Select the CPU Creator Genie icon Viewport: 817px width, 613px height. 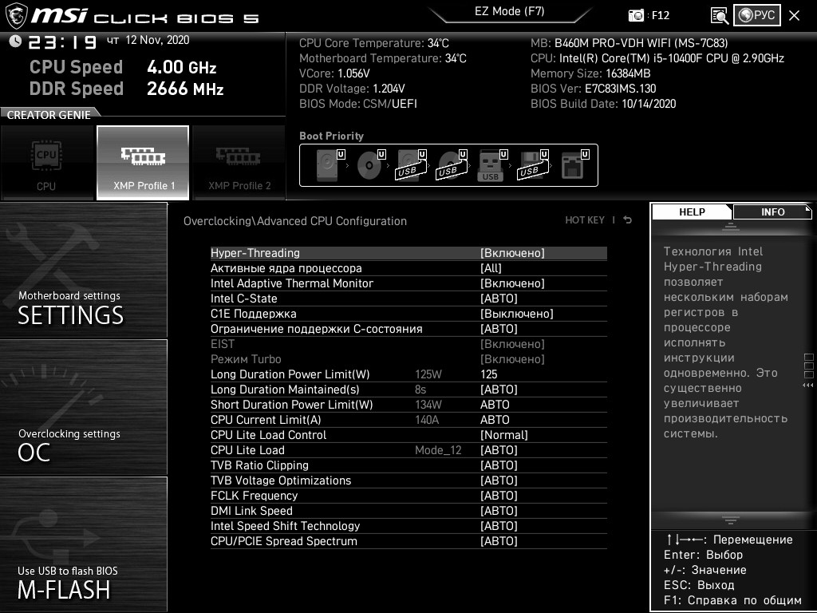click(x=47, y=163)
